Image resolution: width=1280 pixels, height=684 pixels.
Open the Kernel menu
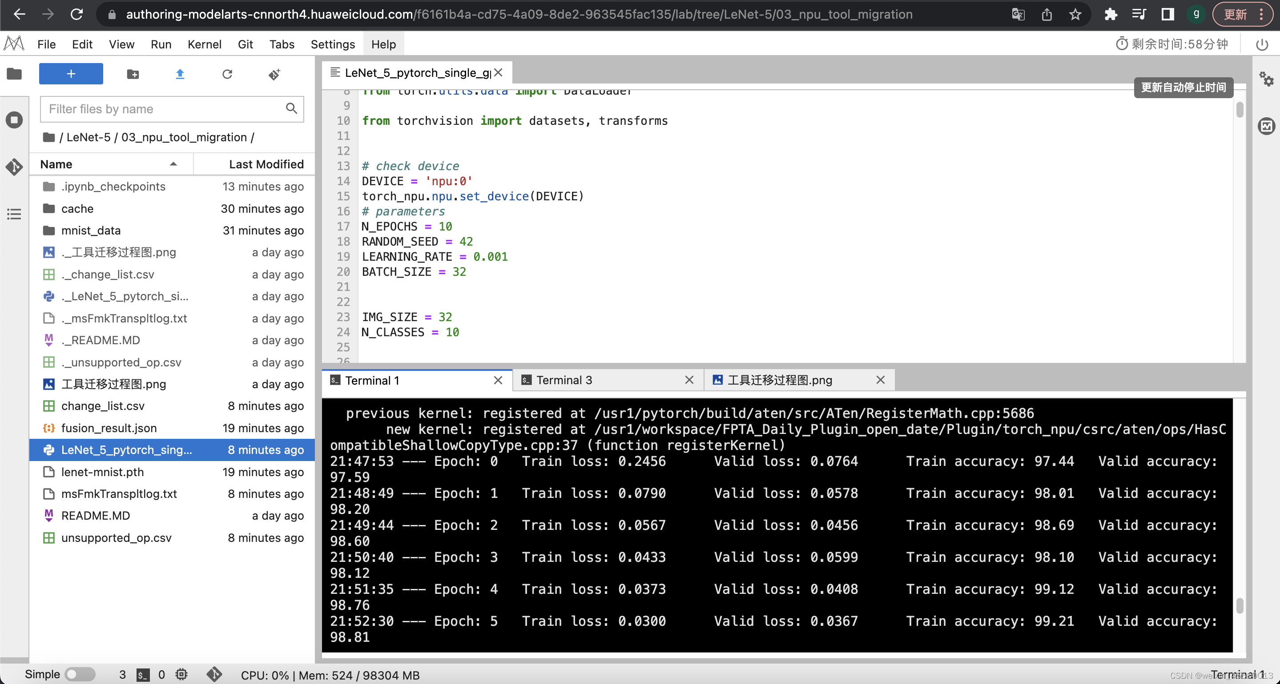coord(204,44)
